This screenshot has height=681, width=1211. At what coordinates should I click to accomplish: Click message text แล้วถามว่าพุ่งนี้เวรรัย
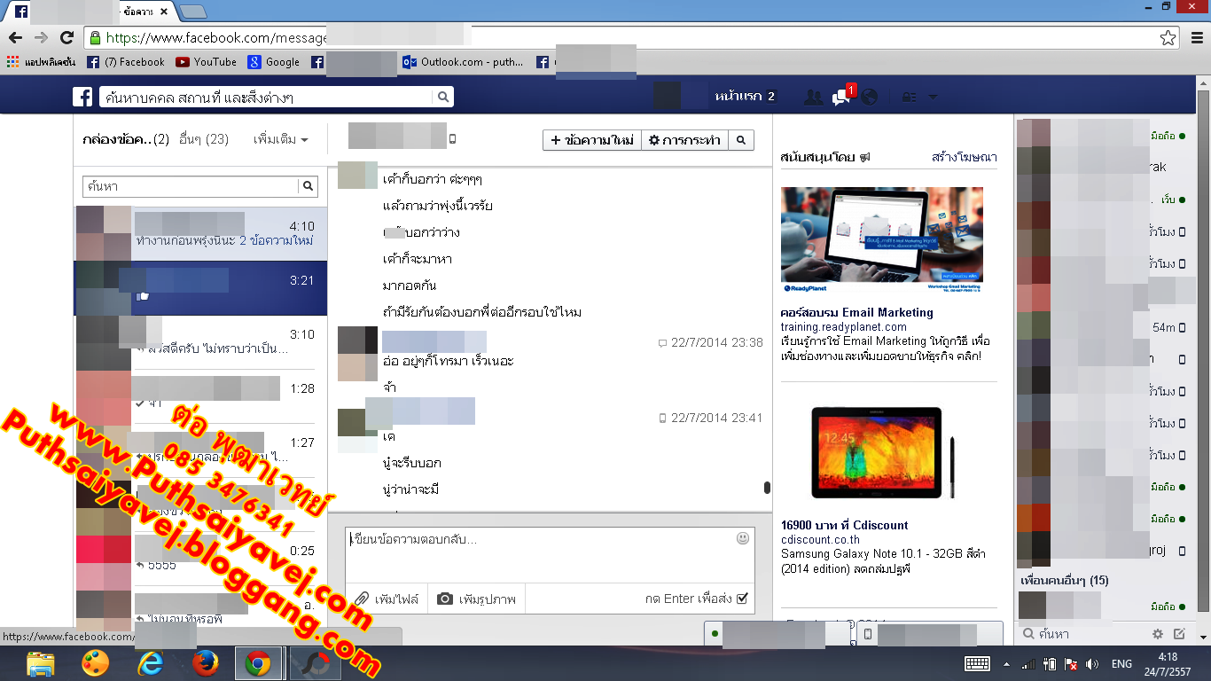point(437,206)
